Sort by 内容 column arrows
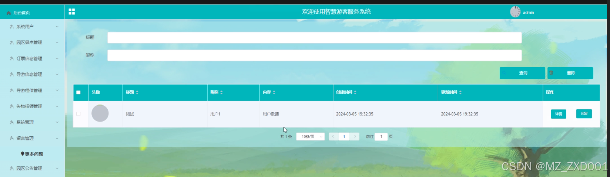610x177 pixels. (x=274, y=92)
